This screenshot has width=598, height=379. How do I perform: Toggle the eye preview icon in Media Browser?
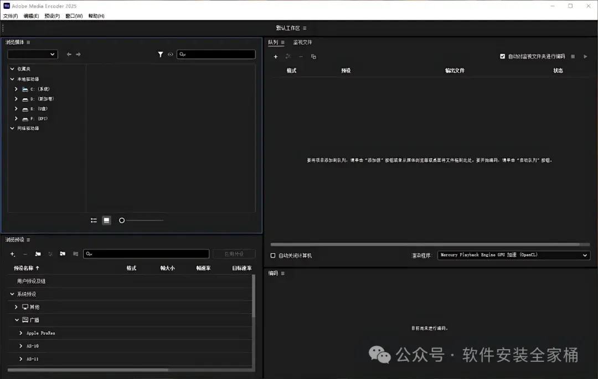(x=171, y=54)
